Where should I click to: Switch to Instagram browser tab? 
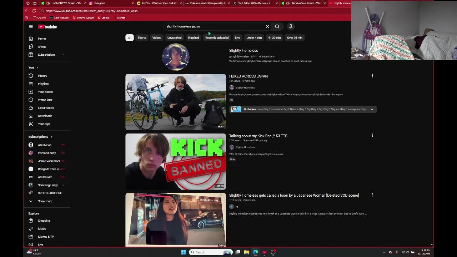[111, 3]
